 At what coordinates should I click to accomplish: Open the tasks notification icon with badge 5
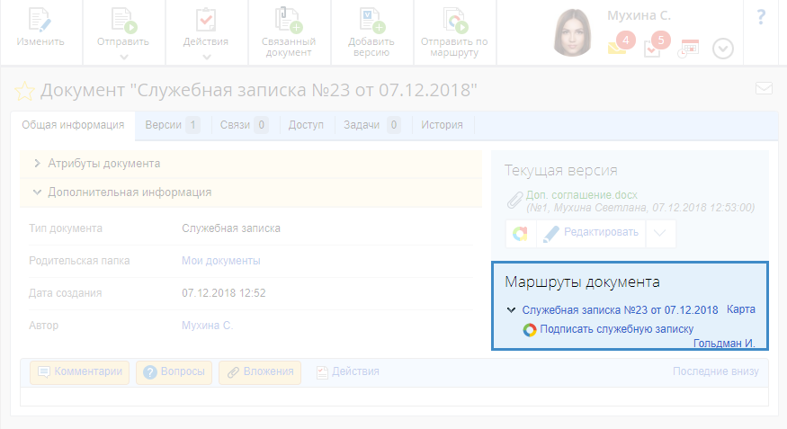coord(654,49)
